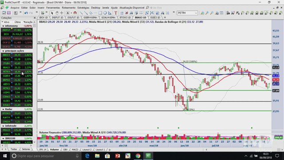The width and height of the screenshot is (284, 160).
Task: Click the zoom in magnifier icon
Action: [207, 13]
